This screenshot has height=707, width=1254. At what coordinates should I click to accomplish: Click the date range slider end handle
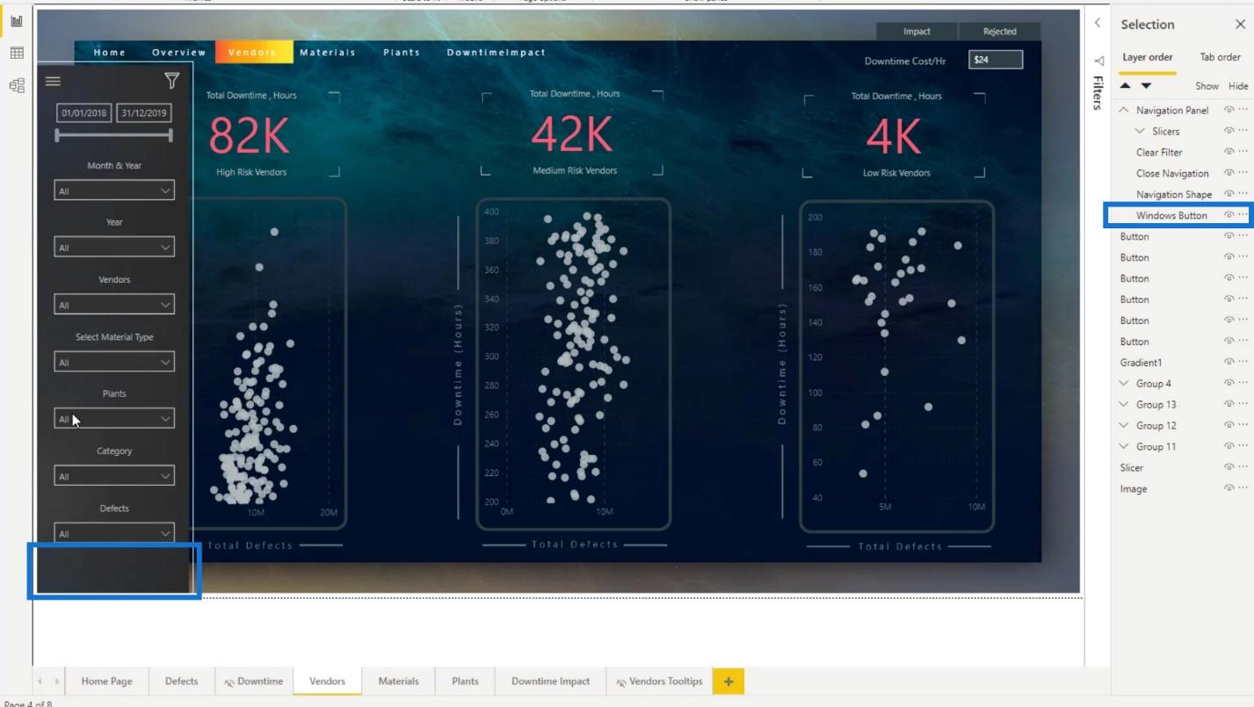(x=170, y=135)
